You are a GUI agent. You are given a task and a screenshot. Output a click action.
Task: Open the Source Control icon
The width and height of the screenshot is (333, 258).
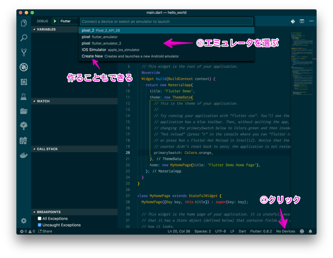point(24,52)
